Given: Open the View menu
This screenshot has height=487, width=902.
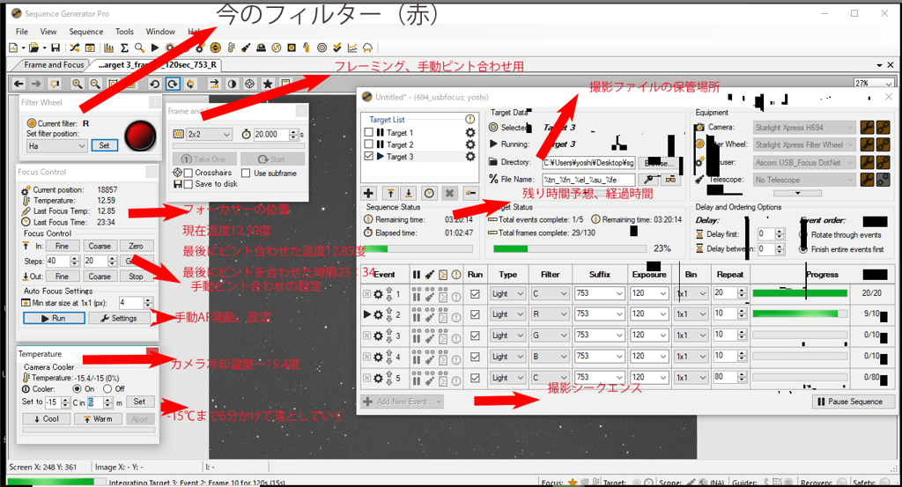Looking at the screenshot, I should (x=48, y=32).
